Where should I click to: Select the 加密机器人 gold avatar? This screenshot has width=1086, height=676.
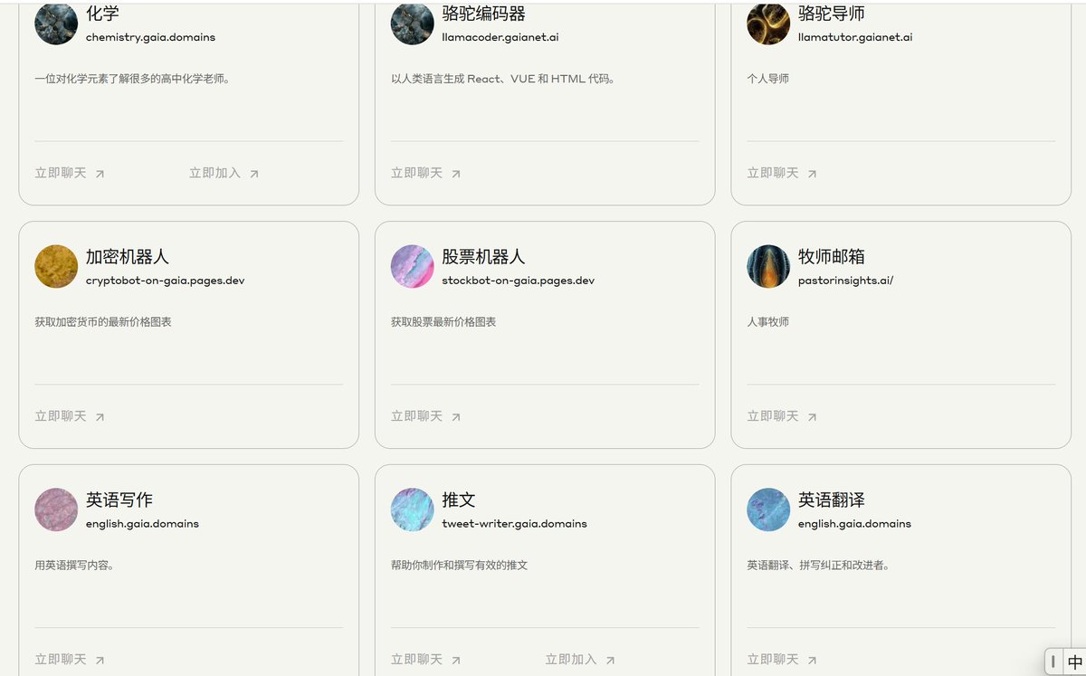(x=56, y=266)
